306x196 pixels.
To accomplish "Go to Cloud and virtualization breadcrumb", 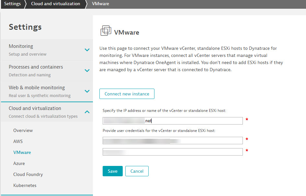I will click(x=55, y=4).
